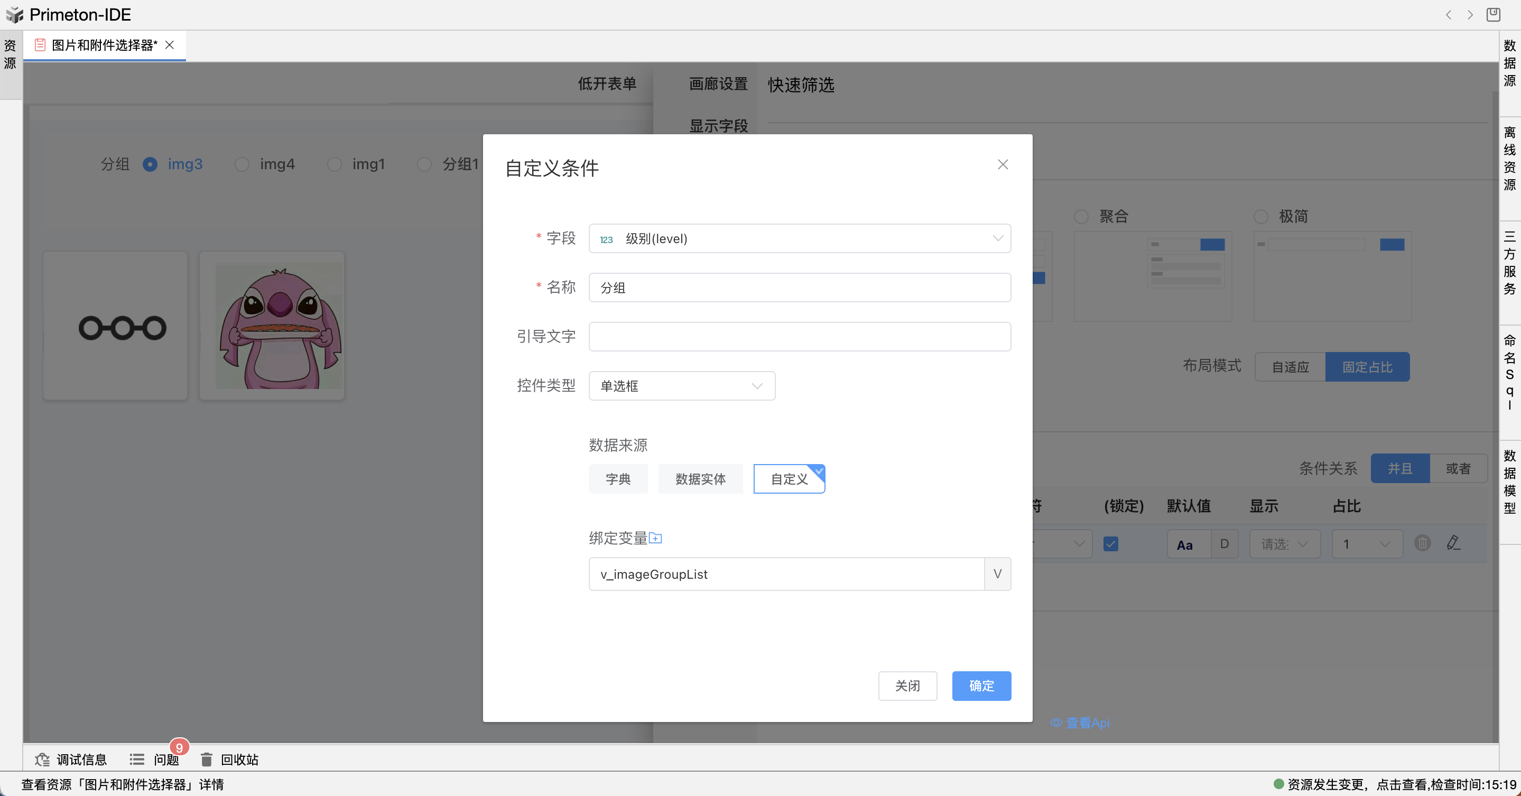
Task: Click the 引导文字 input field
Action: [x=800, y=337]
